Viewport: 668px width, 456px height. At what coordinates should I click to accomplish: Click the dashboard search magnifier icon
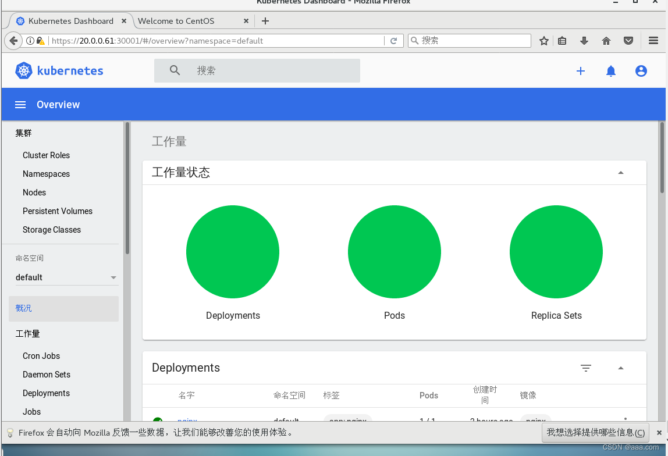pyautogui.click(x=175, y=70)
